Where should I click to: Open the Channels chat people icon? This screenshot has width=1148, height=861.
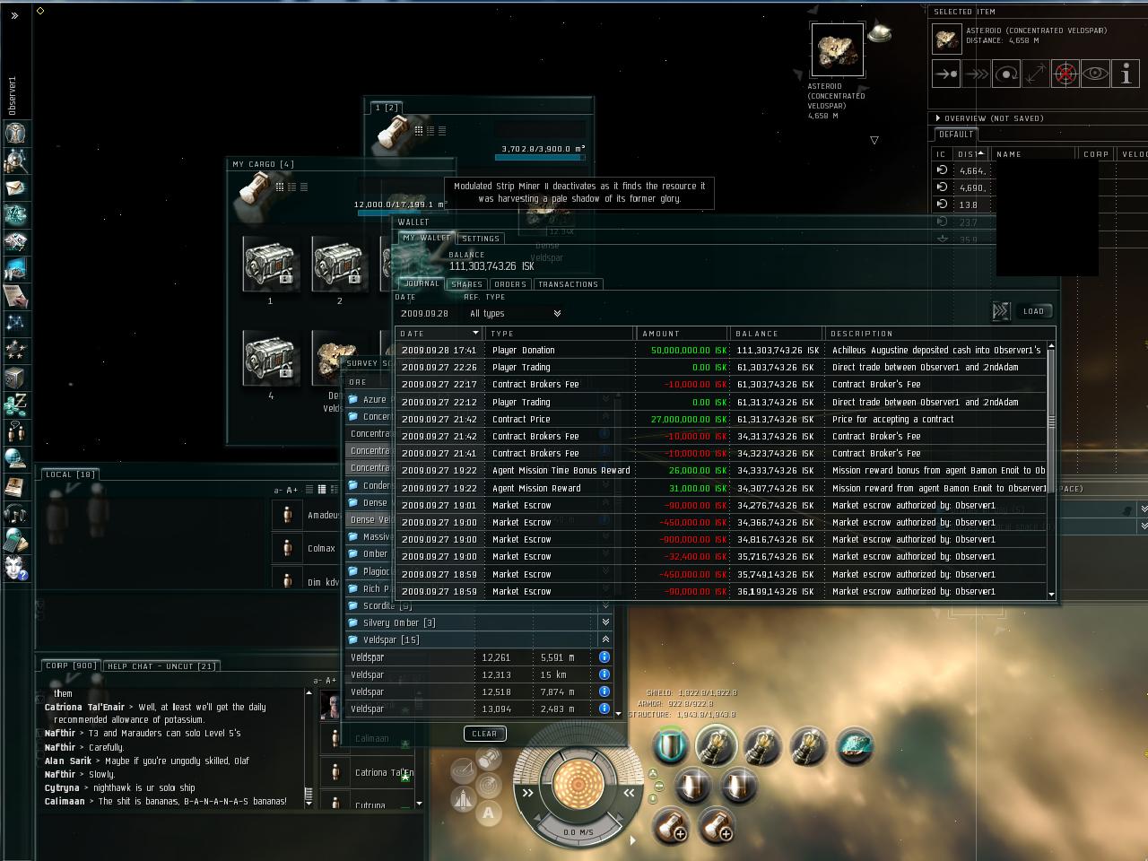[x=16, y=430]
